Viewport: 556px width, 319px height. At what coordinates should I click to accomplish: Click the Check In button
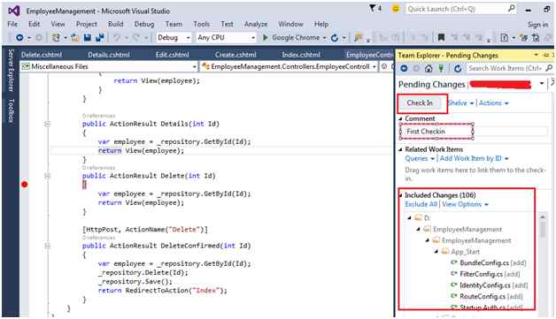pyautogui.click(x=420, y=103)
